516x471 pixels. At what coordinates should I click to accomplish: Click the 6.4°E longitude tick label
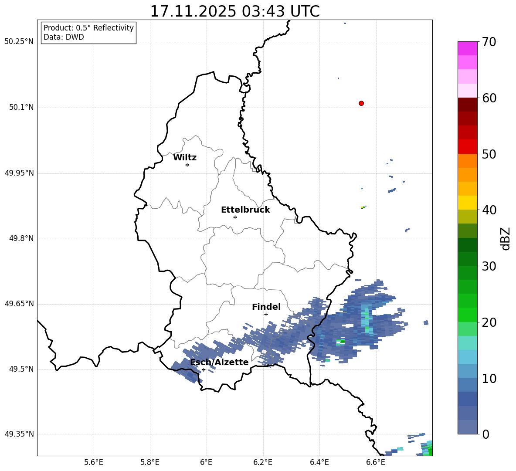coord(319,462)
